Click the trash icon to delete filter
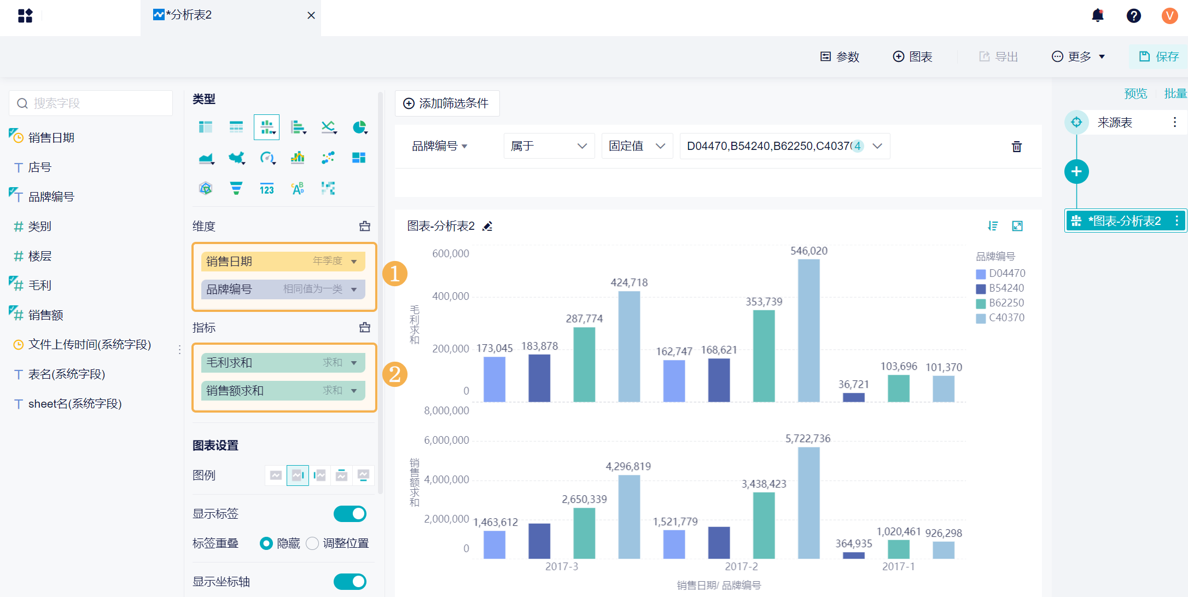Image resolution: width=1188 pixels, height=597 pixels. pos(1016,147)
